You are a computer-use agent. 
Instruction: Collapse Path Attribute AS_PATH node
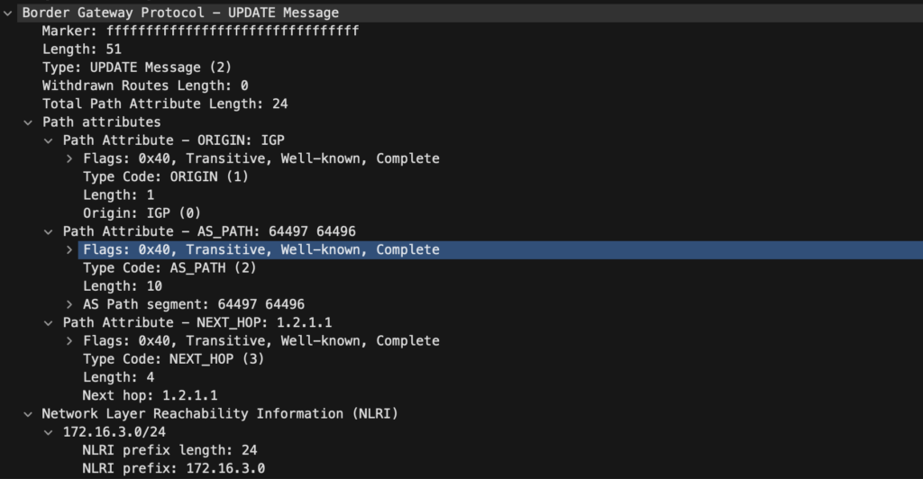tap(49, 231)
